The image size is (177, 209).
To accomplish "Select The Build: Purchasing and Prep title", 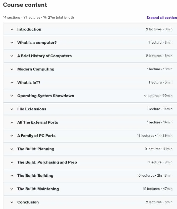I will coord(47,162).
